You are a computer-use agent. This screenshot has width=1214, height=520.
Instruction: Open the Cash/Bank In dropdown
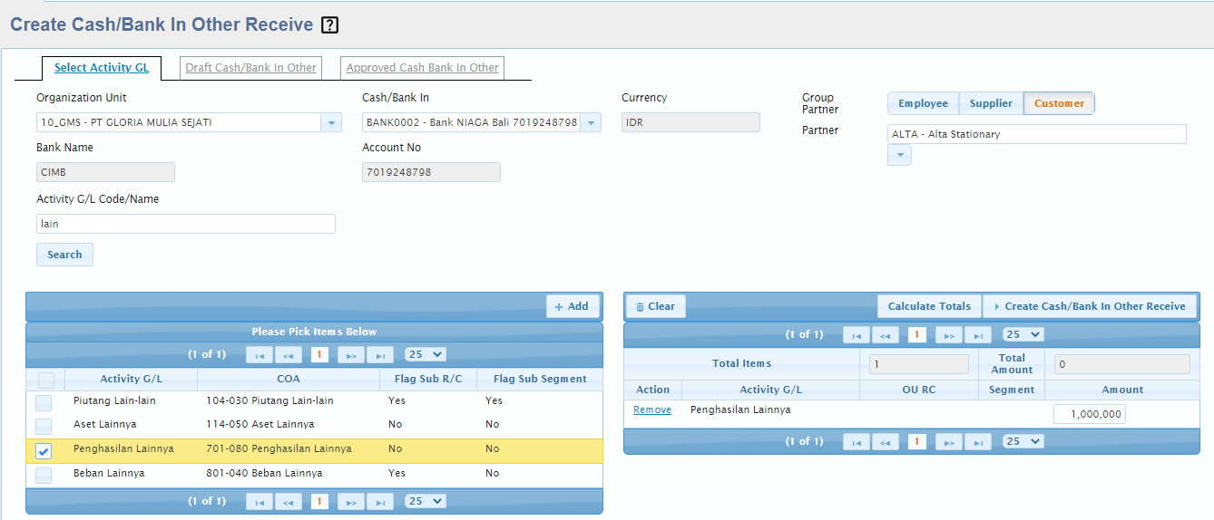pos(591,122)
